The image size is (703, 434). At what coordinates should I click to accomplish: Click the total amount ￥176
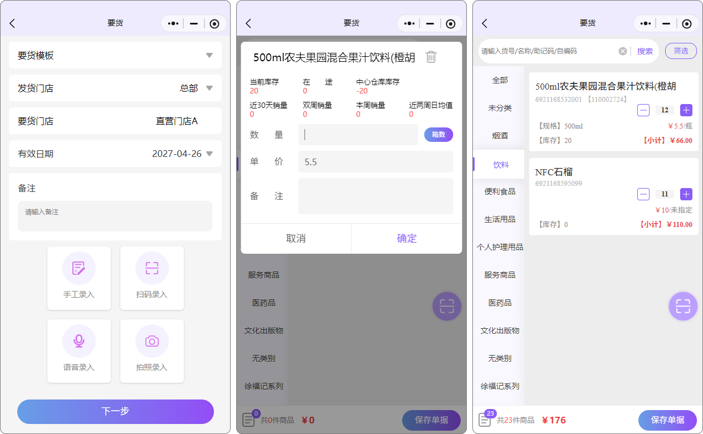[x=554, y=420]
